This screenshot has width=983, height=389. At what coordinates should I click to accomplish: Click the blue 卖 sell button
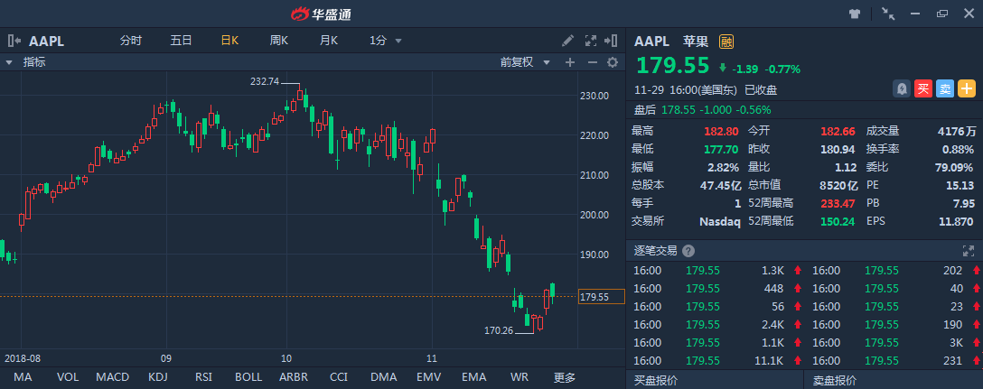[x=944, y=88]
